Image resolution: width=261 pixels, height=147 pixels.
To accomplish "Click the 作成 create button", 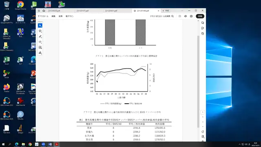I will coord(166,11).
